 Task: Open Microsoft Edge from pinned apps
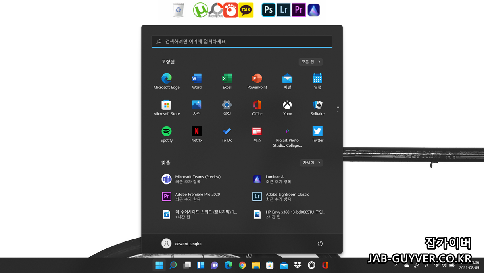point(167,81)
